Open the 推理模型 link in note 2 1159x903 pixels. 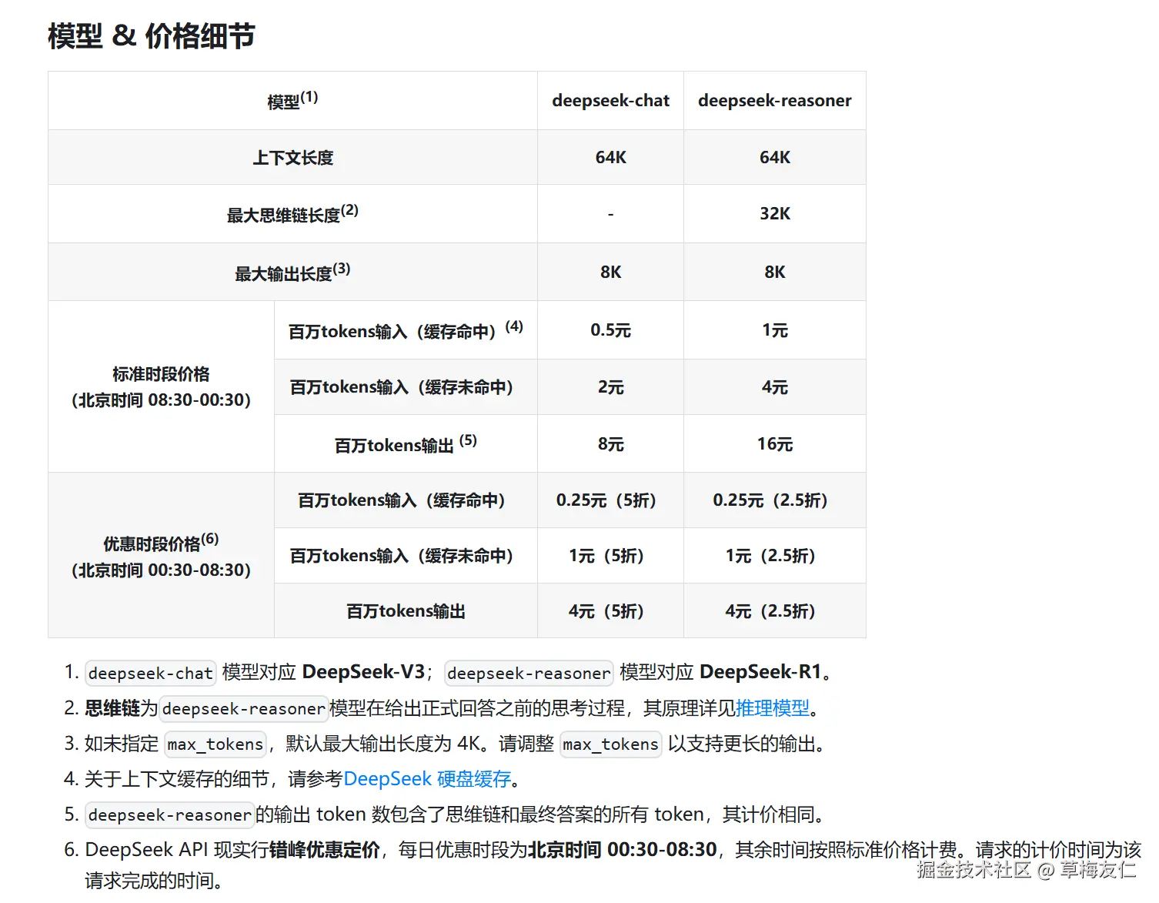click(x=772, y=708)
